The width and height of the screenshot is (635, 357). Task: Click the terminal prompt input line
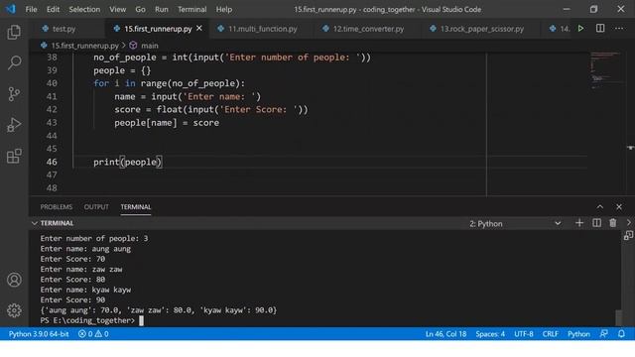tap(91, 320)
